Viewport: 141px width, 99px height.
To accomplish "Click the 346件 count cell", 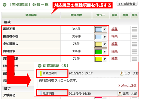I will (x=76, y=29).
